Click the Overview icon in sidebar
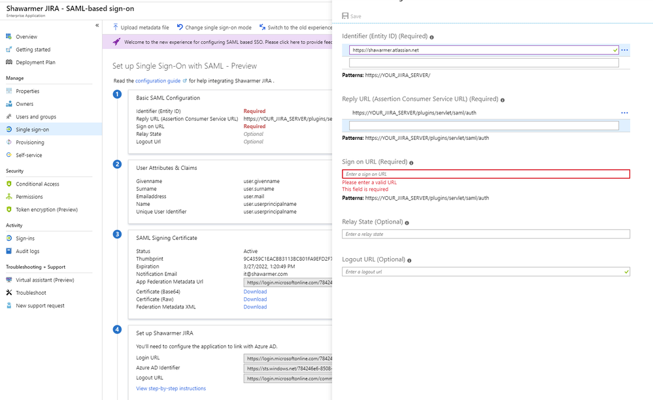This screenshot has width=653, height=400. click(8, 37)
